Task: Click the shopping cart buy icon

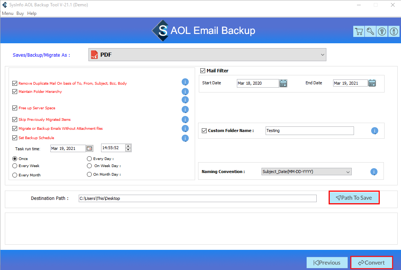Action: 358,32
